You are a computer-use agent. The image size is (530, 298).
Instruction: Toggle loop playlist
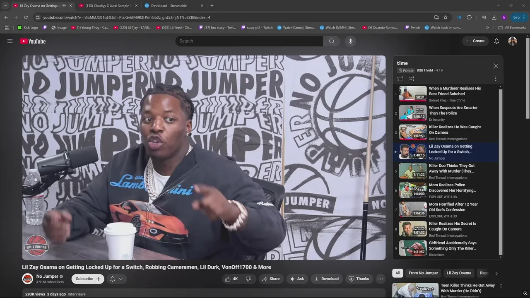click(400, 79)
